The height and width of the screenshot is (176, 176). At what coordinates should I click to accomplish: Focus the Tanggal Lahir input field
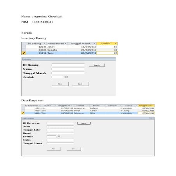60,130
